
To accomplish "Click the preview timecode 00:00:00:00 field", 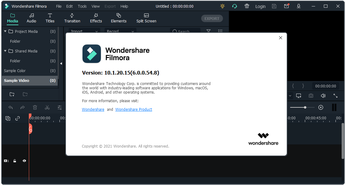I will point(326,86).
